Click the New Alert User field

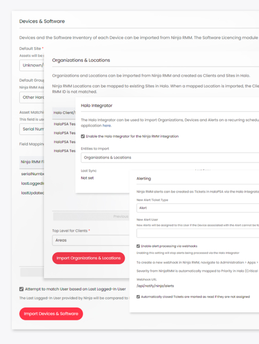coord(197,233)
